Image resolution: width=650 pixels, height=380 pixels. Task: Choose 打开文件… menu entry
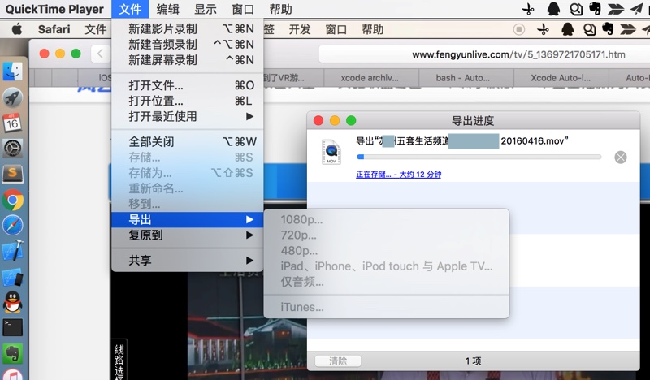pos(188,85)
